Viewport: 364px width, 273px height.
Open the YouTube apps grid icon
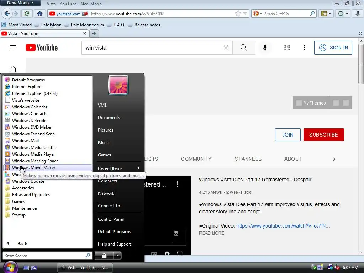click(287, 48)
